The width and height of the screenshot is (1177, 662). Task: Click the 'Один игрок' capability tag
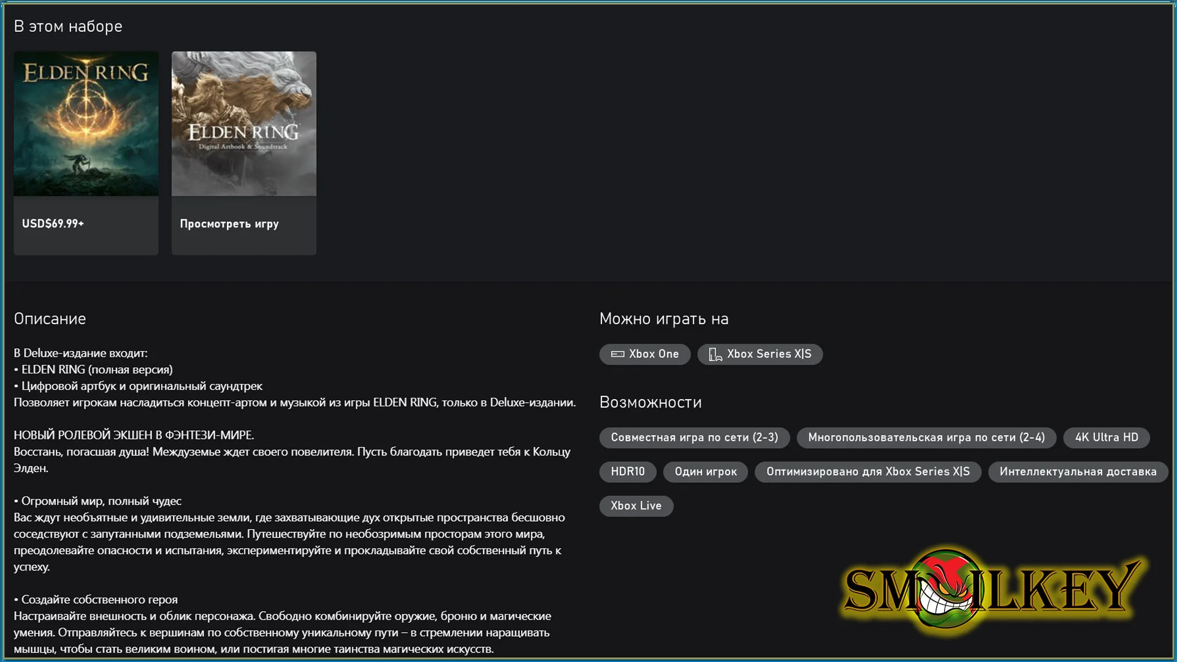[x=706, y=472]
